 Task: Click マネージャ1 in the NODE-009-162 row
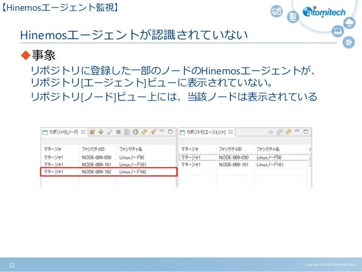point(53,171)
